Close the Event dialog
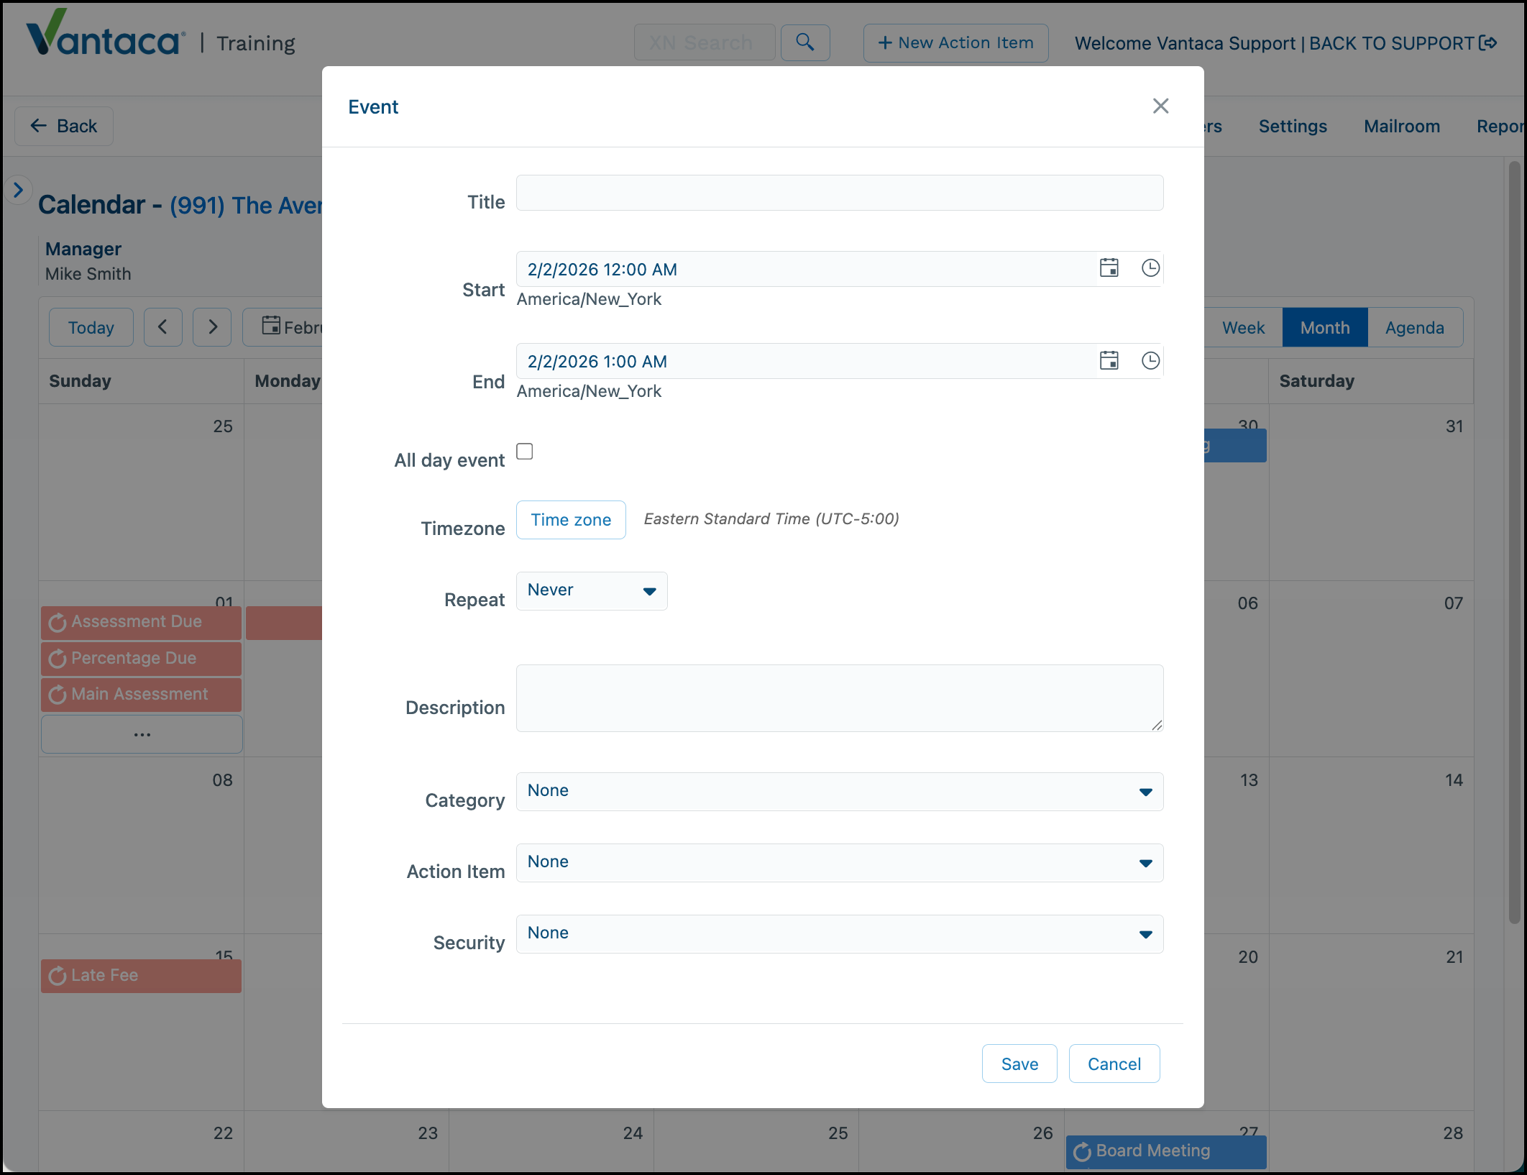The width and height of the screenshot is (1527, 1175). point(1160,106)
